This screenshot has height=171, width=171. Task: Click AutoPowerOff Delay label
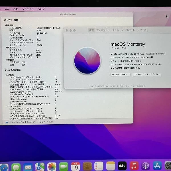(21, 92)
